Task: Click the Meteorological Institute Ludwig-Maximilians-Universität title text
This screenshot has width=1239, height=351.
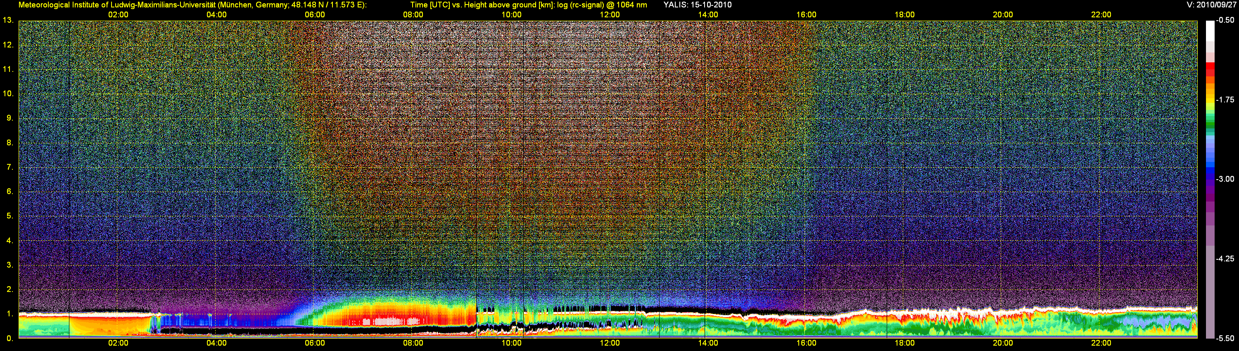Action: [192, 5]
